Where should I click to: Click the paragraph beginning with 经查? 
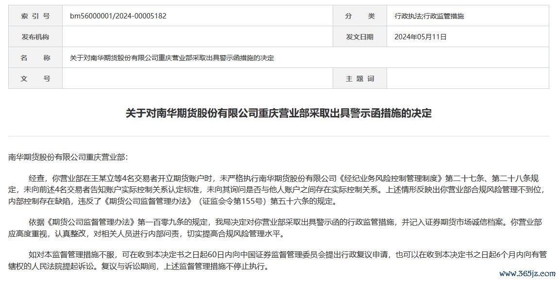(x=279, y=189)
